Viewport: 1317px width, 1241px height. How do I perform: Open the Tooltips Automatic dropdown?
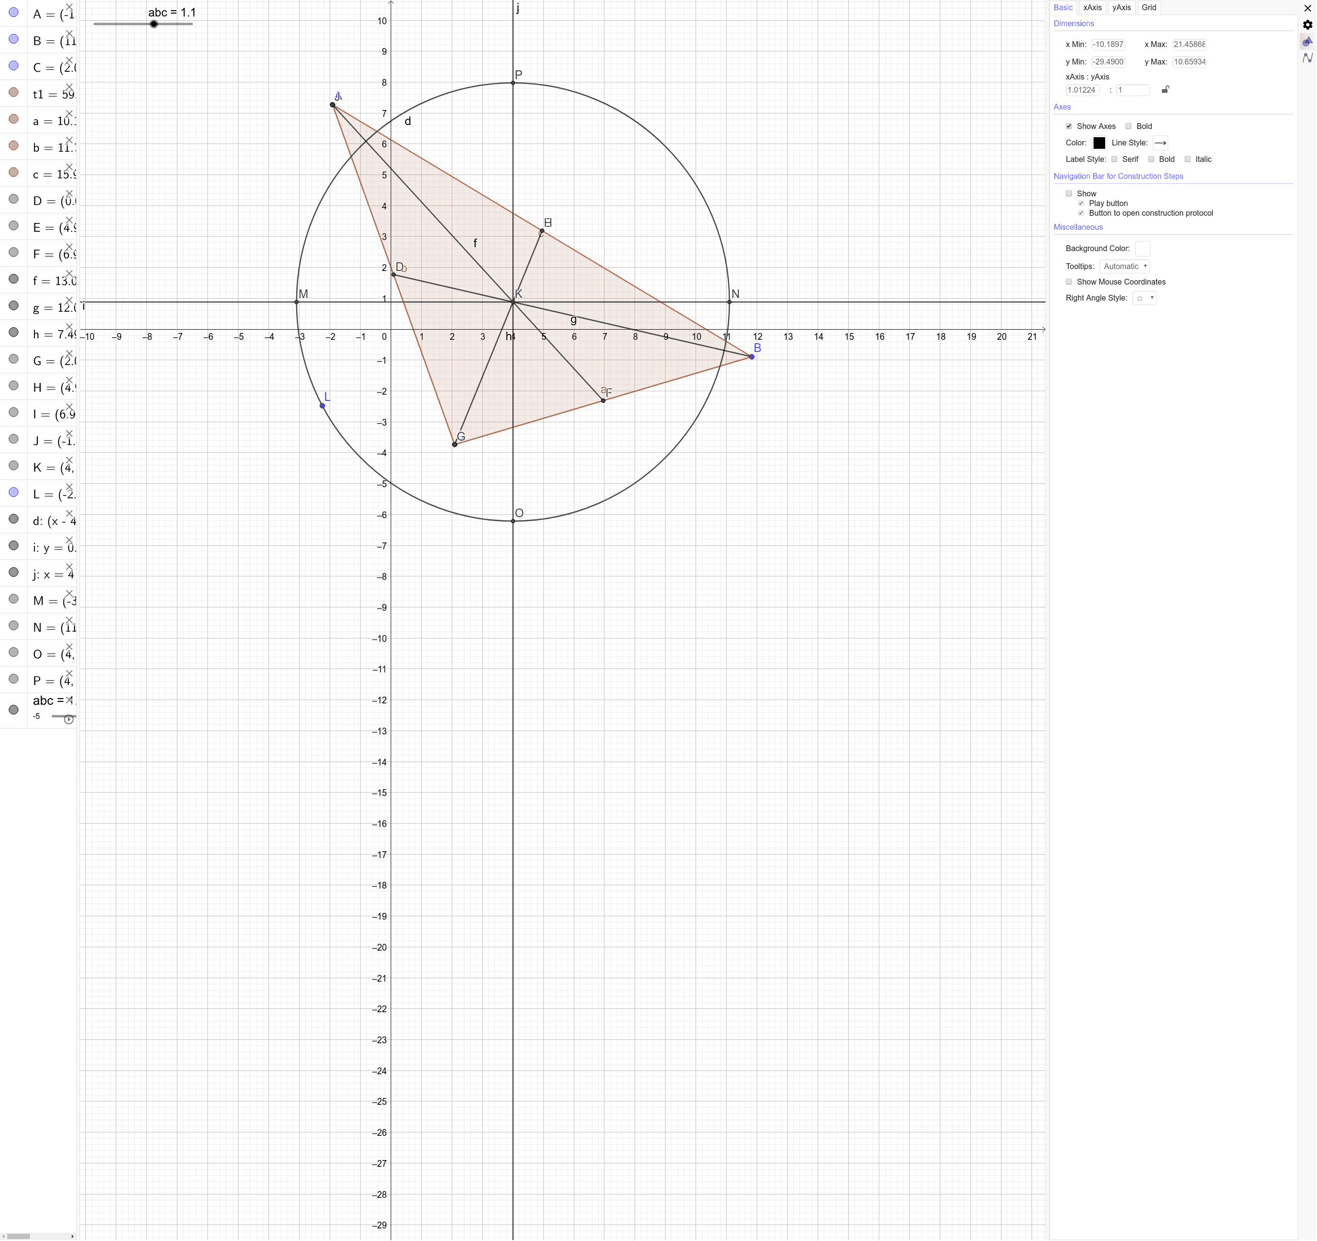(1125, 266)
